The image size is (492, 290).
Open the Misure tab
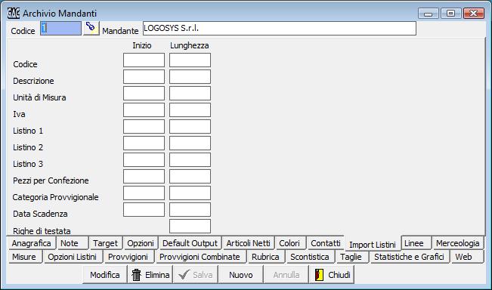(25, 257)
